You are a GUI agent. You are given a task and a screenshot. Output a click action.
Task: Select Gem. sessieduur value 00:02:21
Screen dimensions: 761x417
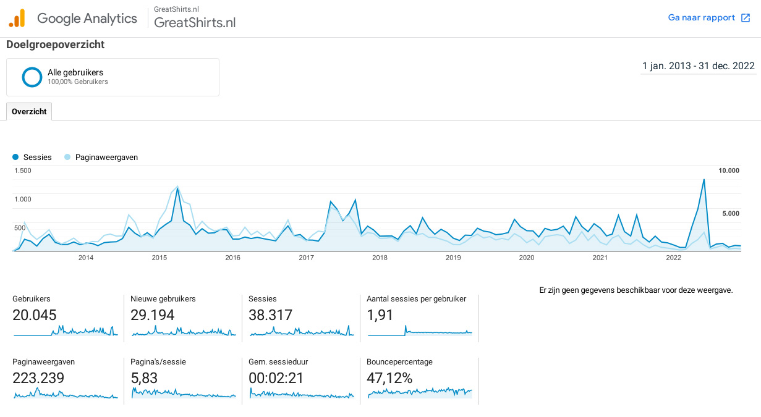(x=276, y=378)
